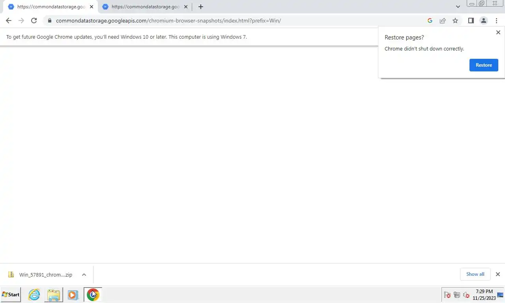Click the Action Center flag tray icon
This screenshot has height=303, width=505.
(x=447, y=295)
